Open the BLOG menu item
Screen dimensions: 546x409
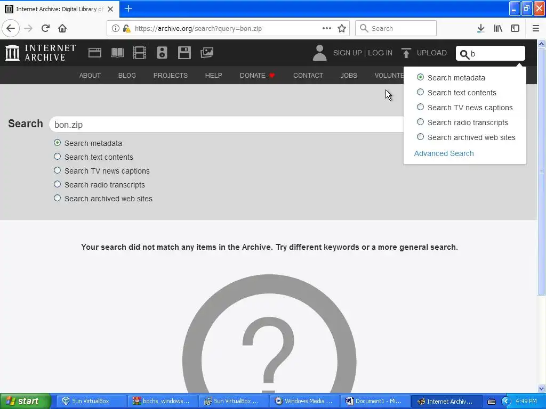pyautogui.click(x=127, y=76)
